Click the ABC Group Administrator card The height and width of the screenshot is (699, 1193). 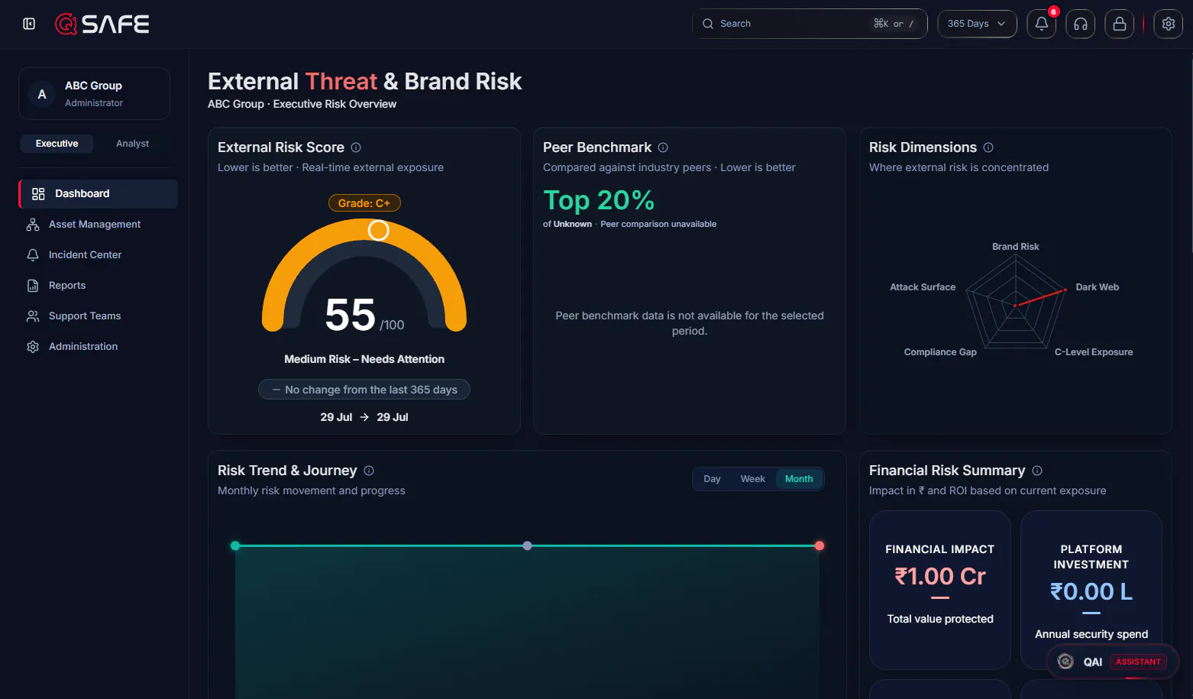(94, 94)
